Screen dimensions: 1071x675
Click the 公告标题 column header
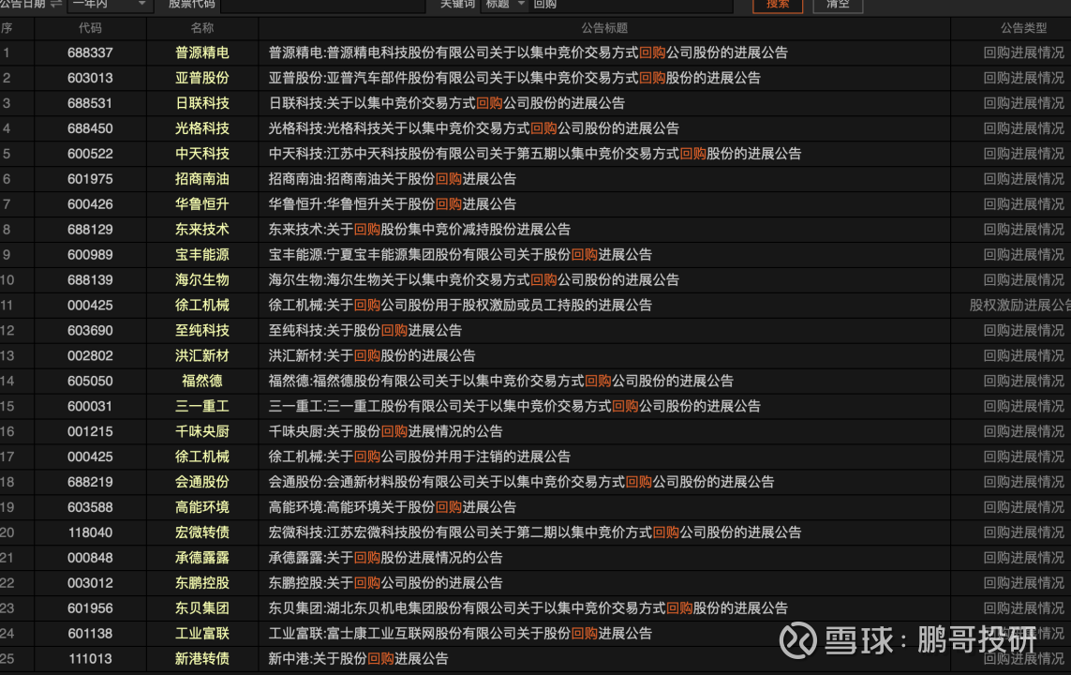[x=604, y=28]
